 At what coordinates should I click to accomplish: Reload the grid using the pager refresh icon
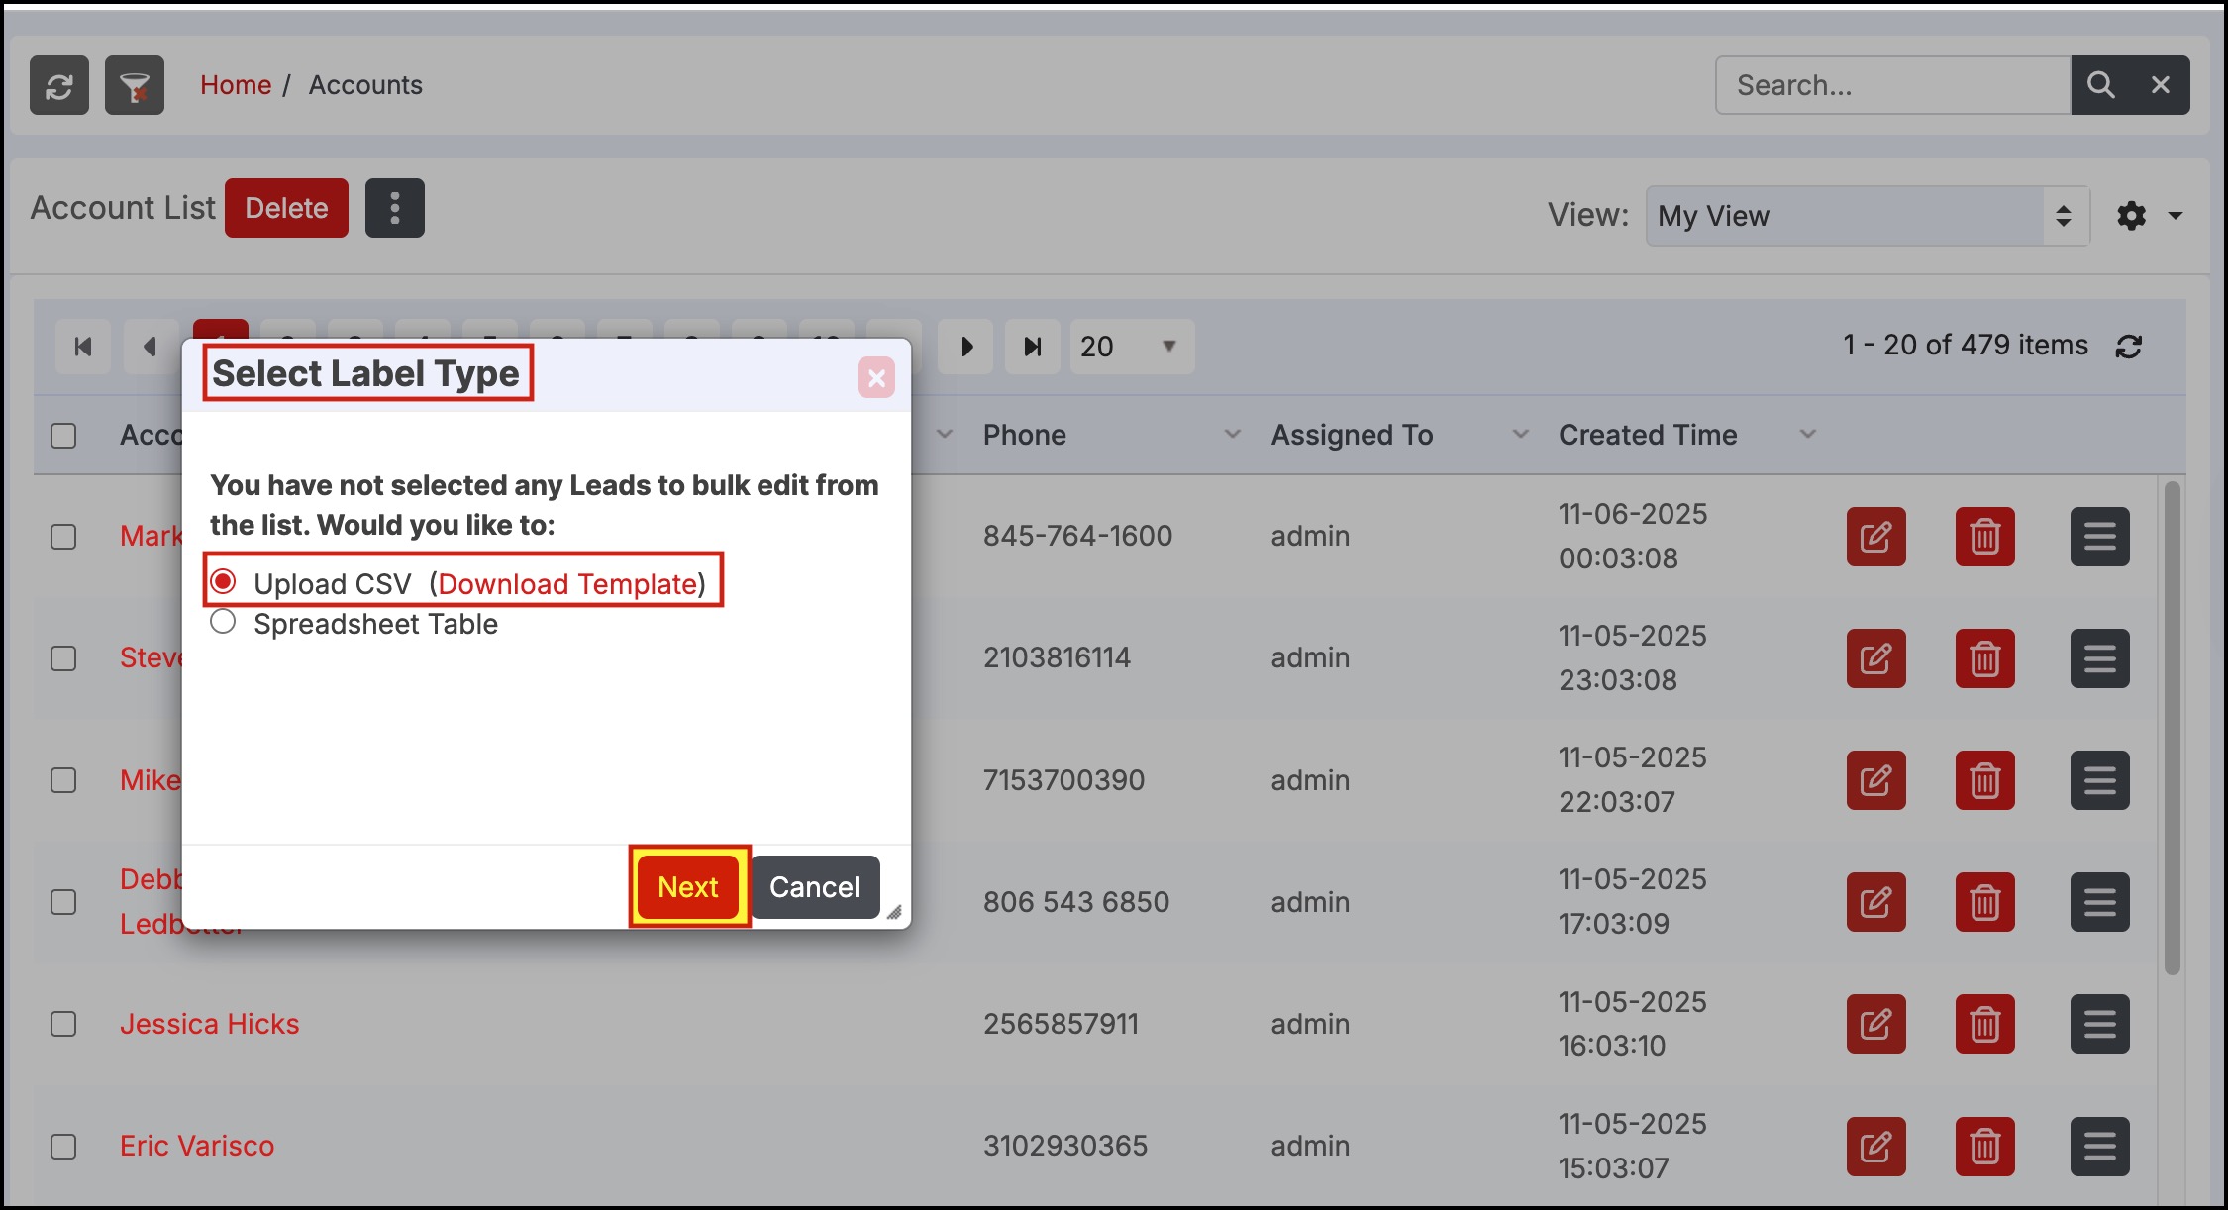click(x=2129, y=347)
